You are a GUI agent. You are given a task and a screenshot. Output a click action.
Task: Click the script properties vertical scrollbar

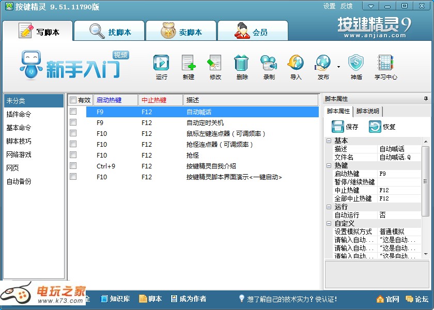point(425,181)
